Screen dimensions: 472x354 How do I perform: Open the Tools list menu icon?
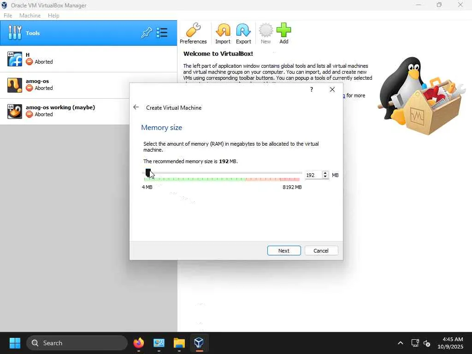coord(162,33)
